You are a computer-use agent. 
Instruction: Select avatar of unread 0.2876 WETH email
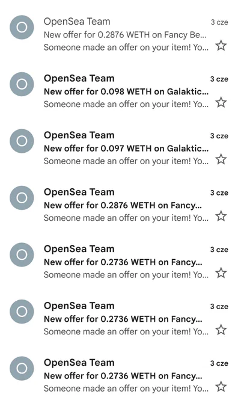[22, 198]
